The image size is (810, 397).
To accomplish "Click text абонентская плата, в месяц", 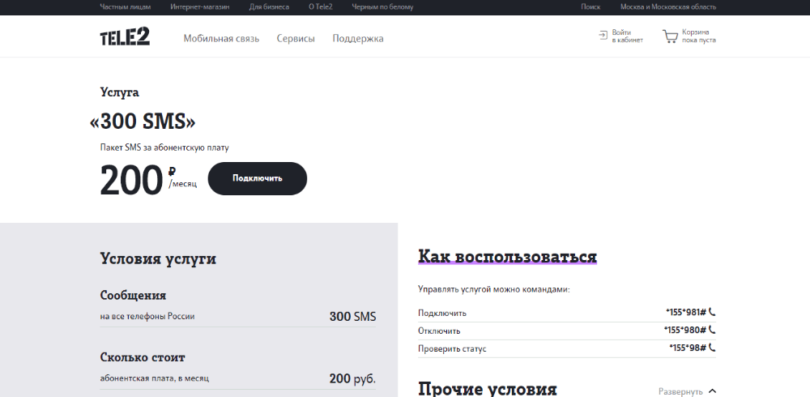I will click(155, 378).
